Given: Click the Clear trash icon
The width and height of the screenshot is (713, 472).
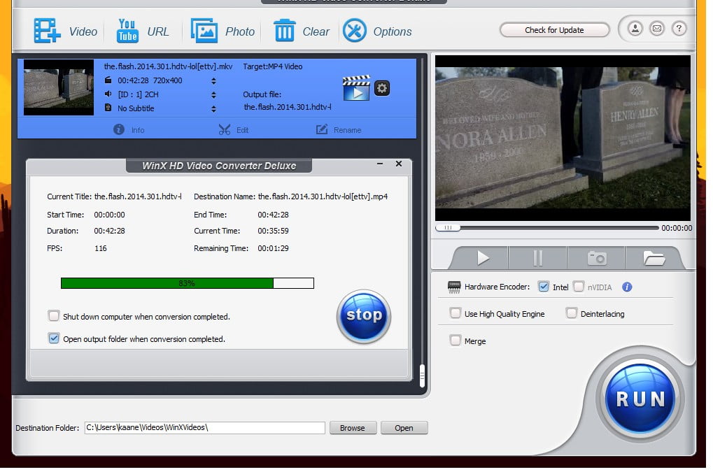Looking at the screenshot, I should pos(285,31).
